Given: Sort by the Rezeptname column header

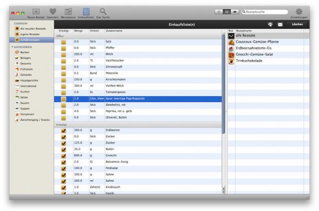Looking at the screenshot, I should (270, 31).
